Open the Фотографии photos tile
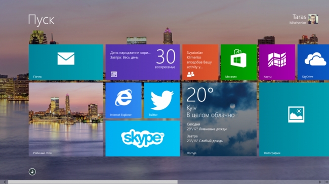Screen dimensions: 329x184 [294, 119]
